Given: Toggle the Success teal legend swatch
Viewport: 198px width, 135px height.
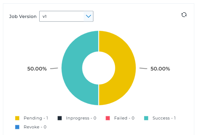Looking at the screenshot, I should [x=146, y=118].
